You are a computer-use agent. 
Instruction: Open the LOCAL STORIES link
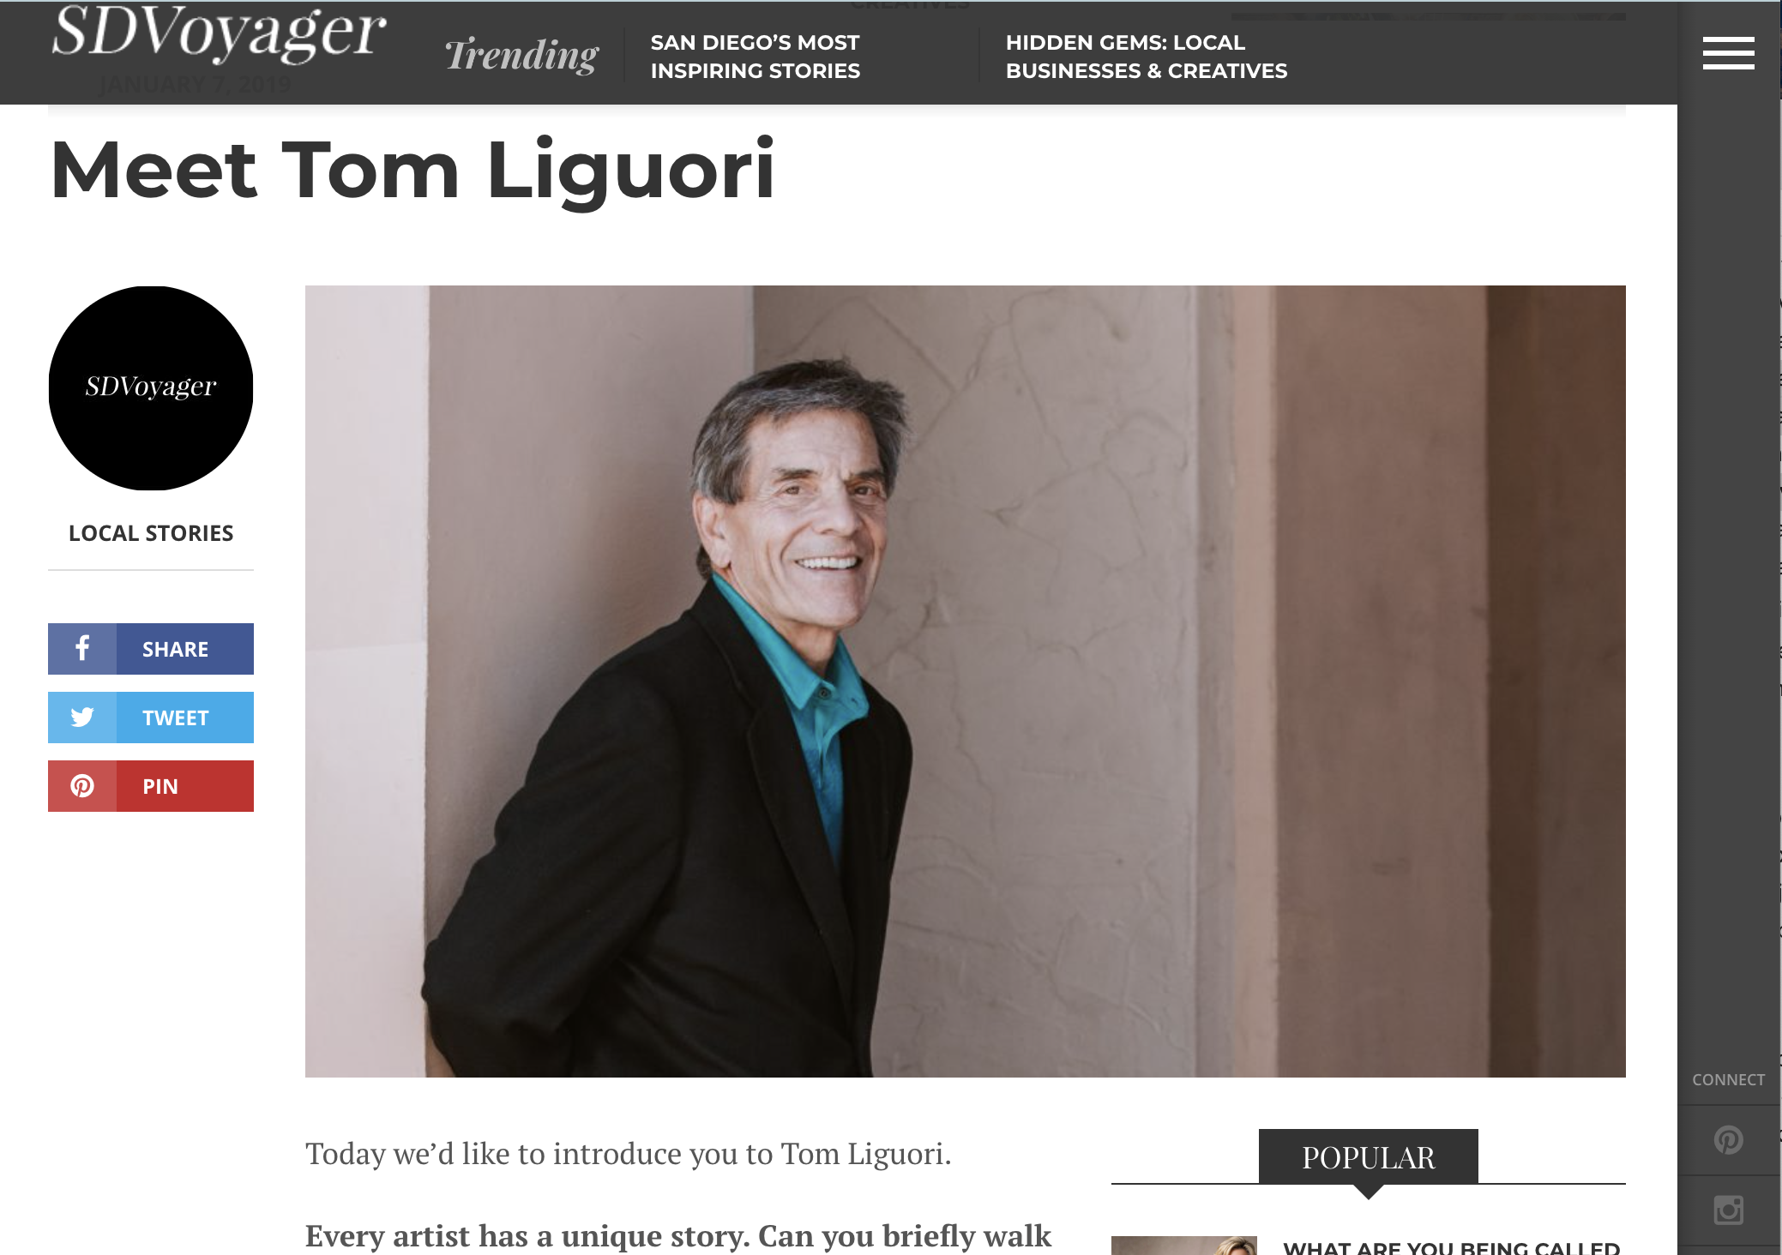[151, 533]
